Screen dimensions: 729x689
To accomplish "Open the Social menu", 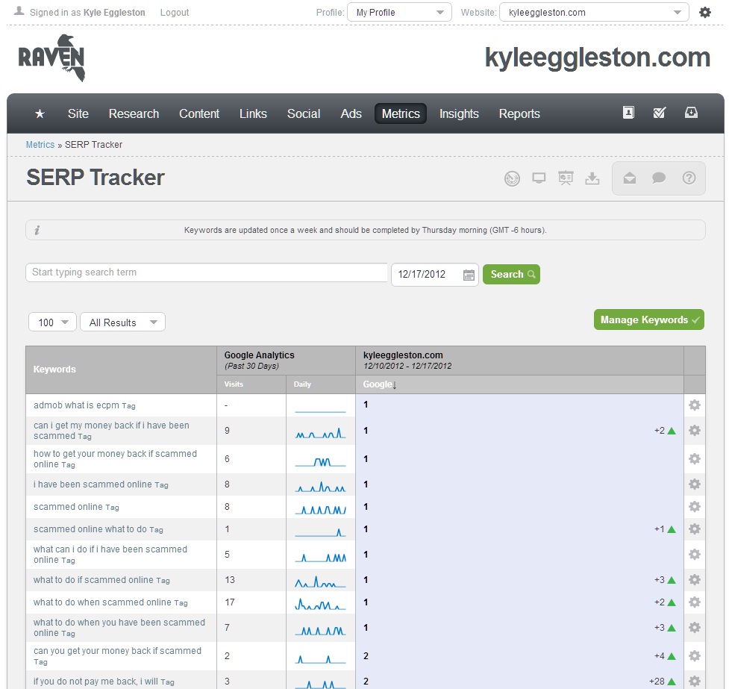I will [x=304, y=113].
